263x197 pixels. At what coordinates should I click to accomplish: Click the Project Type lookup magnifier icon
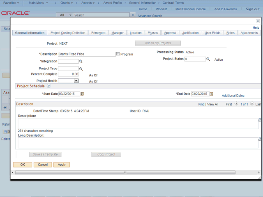point(81,69)
